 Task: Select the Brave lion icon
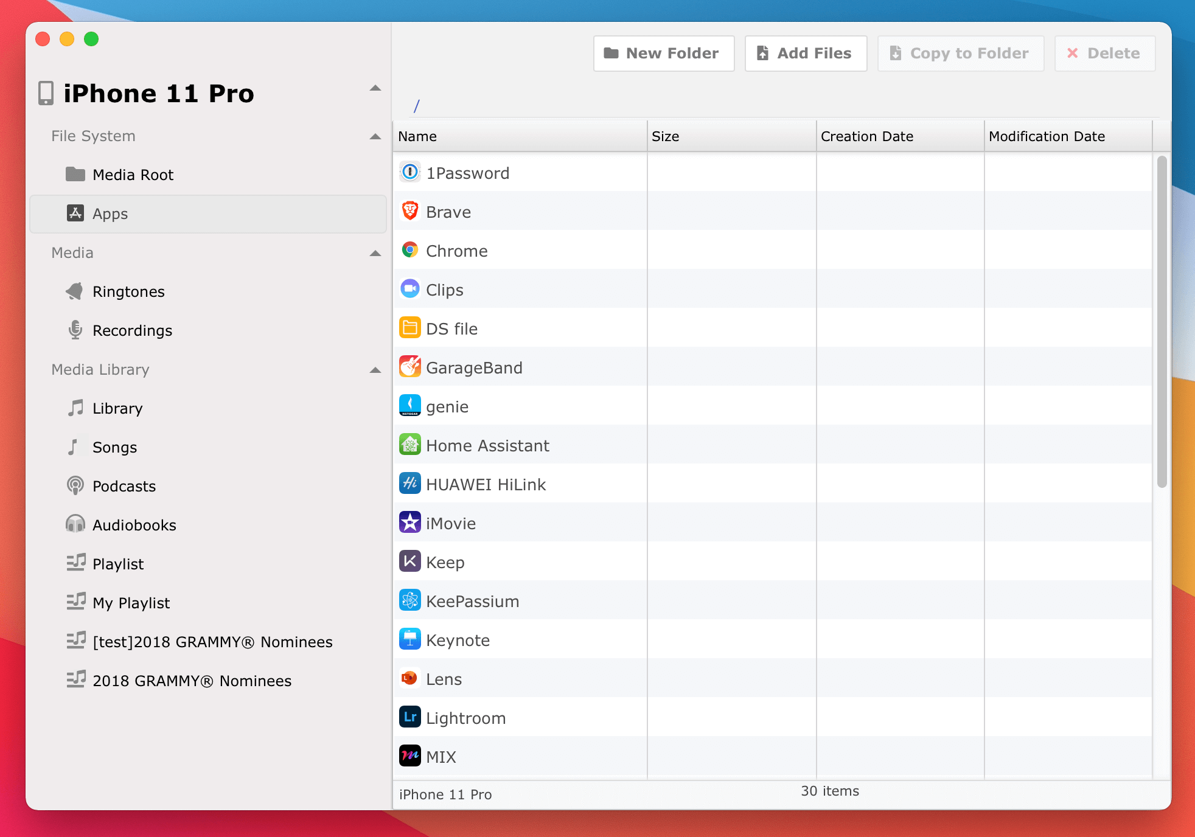[410, 212]
